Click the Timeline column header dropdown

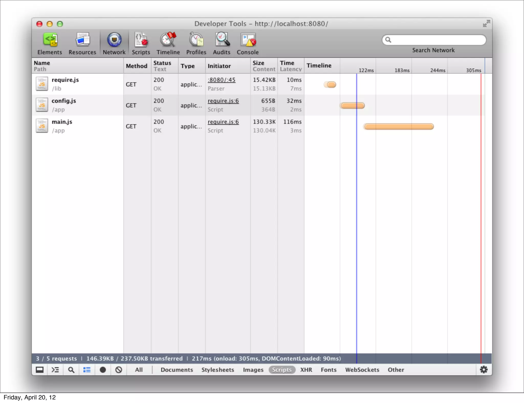coord(319,66)
